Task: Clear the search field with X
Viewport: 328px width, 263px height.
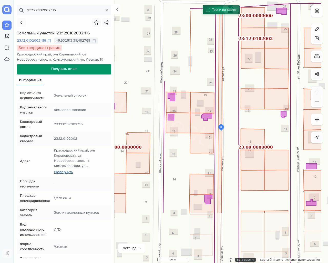Action: pos(107,10)
